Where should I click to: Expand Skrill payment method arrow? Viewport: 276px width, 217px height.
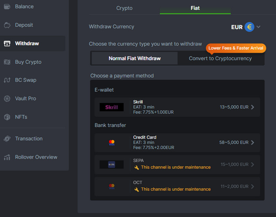point(252,107)
